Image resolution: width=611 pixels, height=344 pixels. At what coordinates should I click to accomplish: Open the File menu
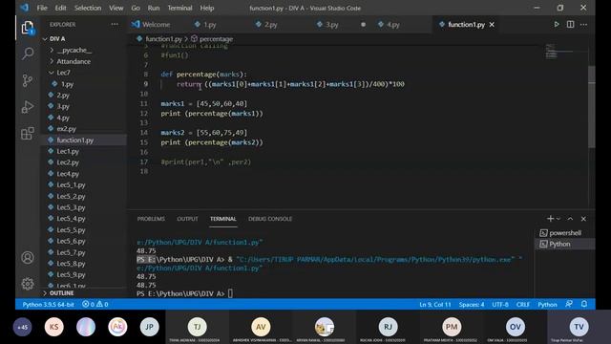(x=42, y=8)
